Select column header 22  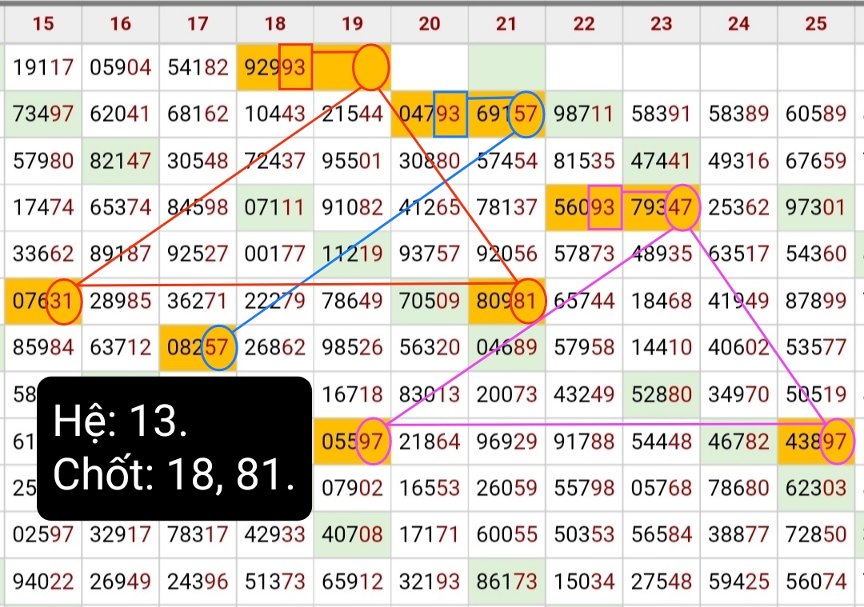[x=584, y=24]
